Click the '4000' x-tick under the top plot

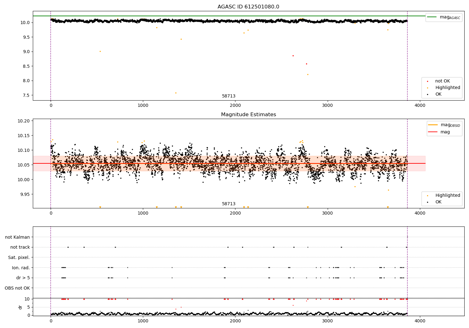(x=420, y=106)
